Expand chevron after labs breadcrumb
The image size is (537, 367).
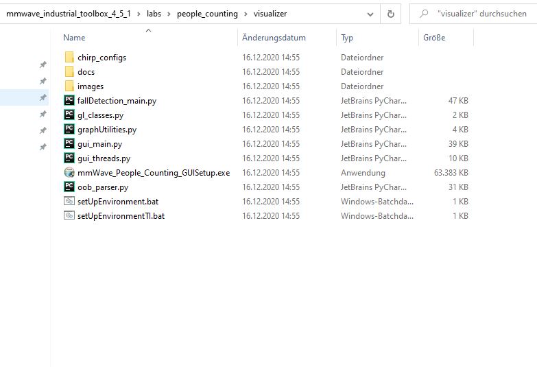point(169,14)
